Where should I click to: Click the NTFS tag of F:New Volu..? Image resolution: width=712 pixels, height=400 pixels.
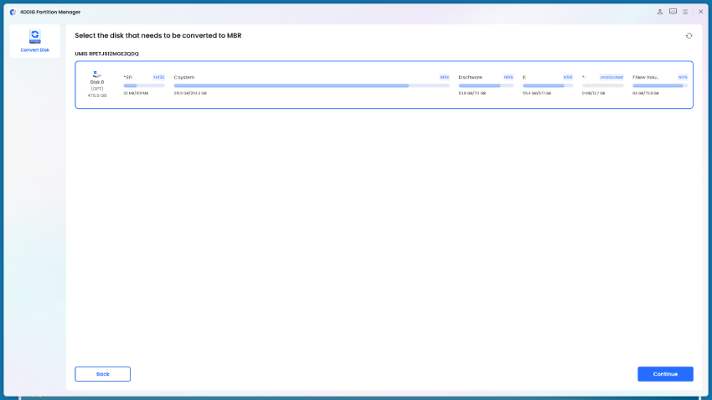(x=683, y=78)
